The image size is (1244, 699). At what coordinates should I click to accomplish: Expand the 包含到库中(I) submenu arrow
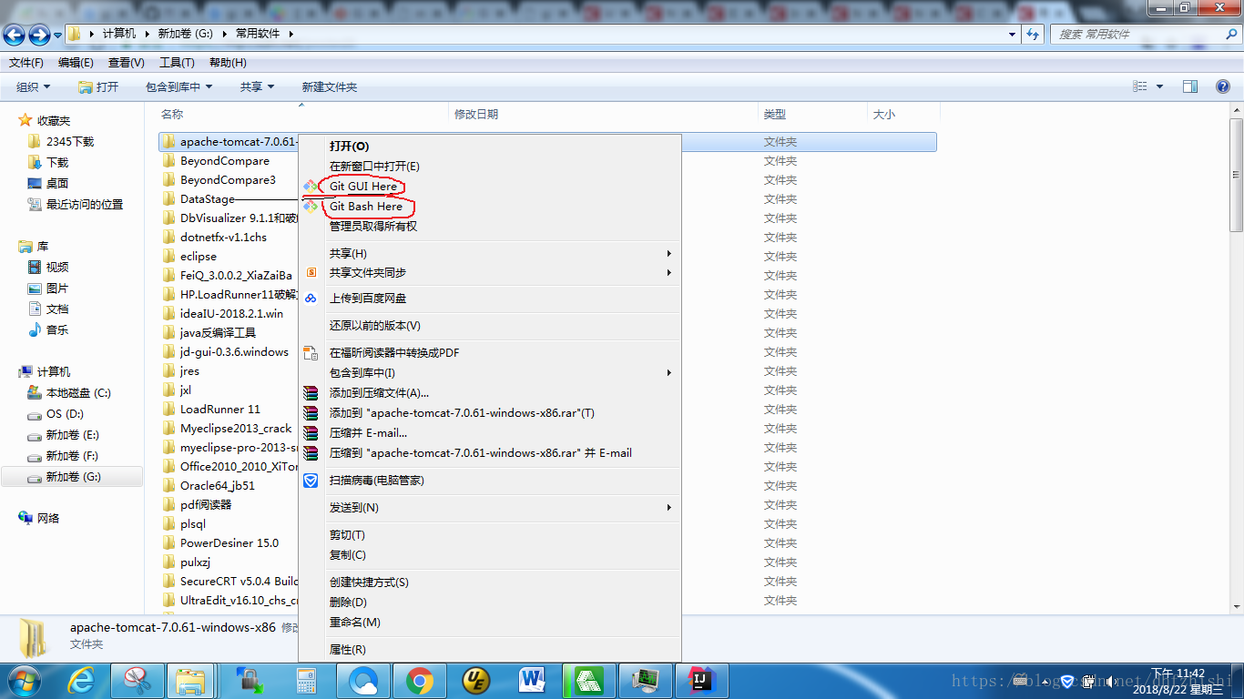pos(669,372)
